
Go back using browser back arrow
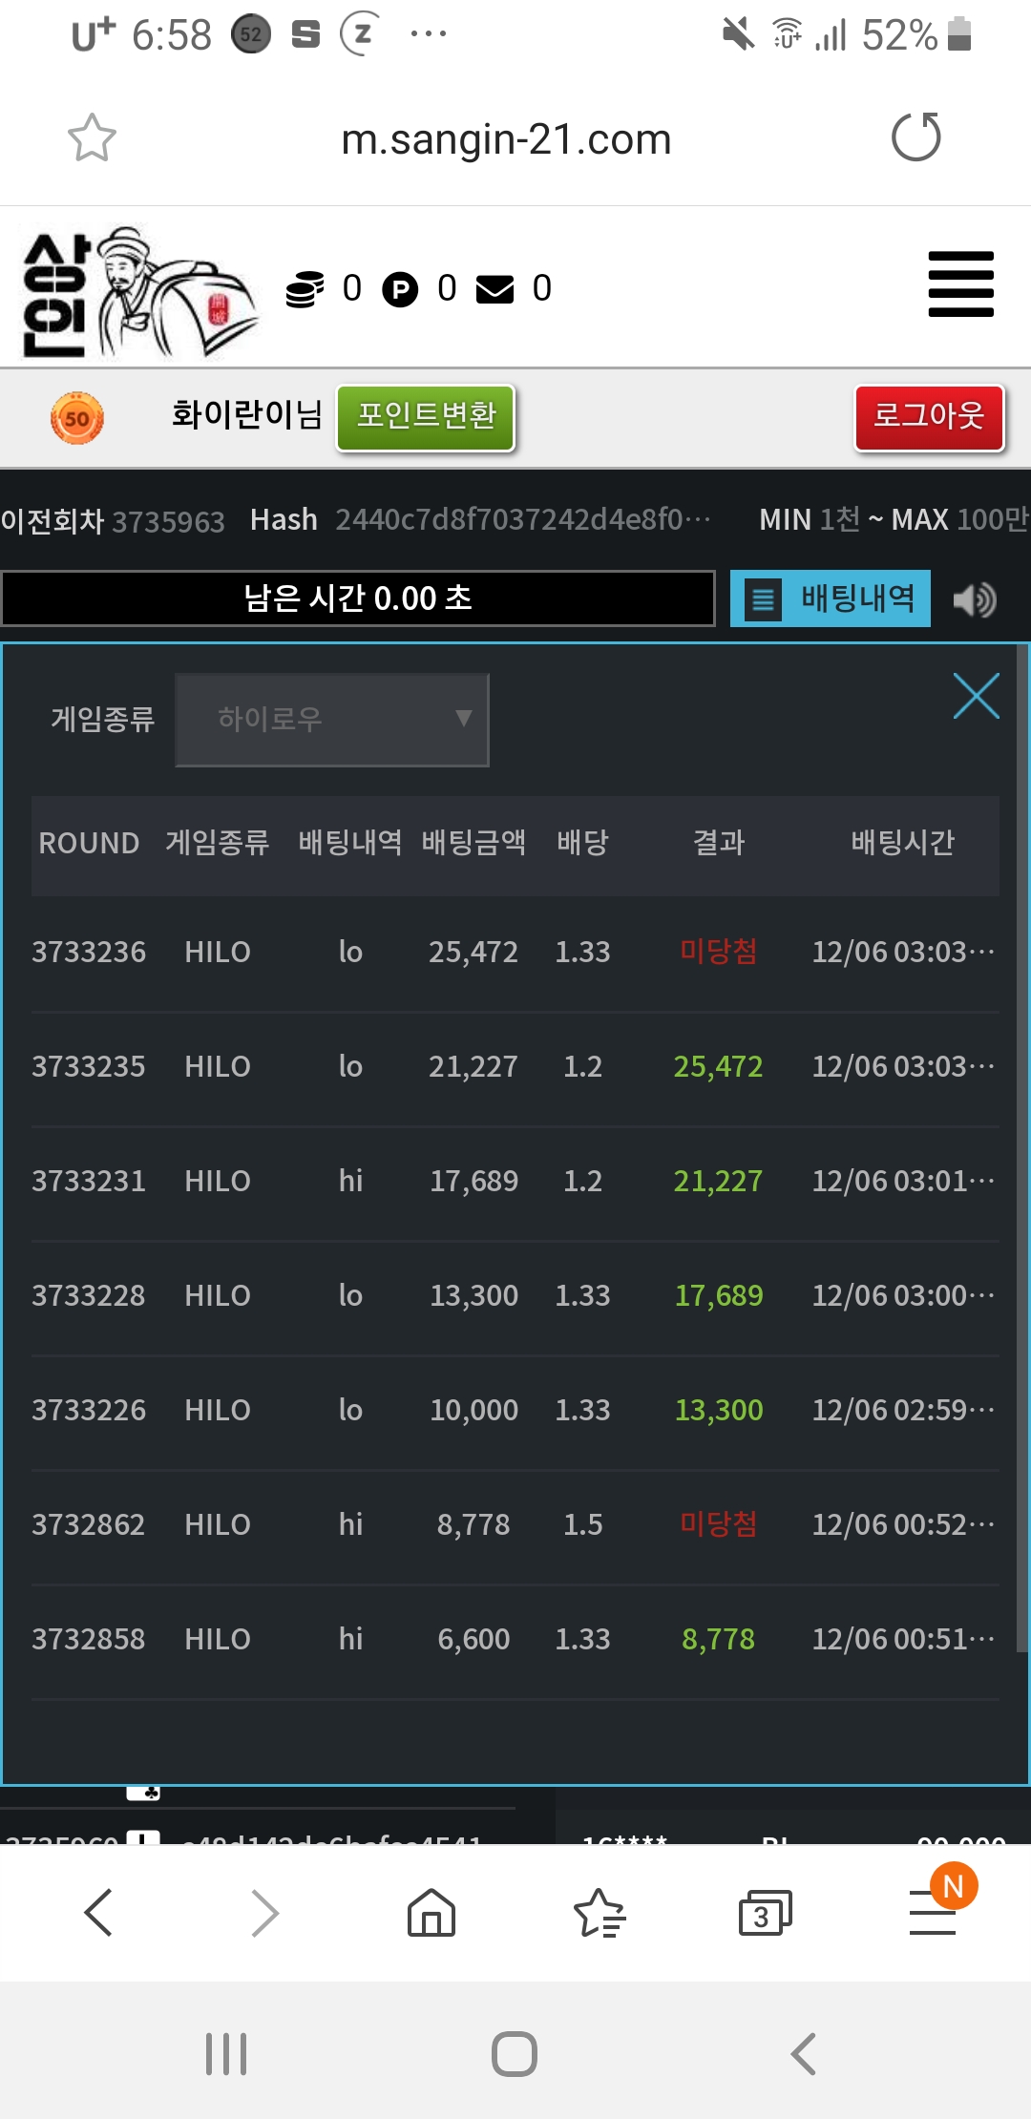[x=98, y=1913]
